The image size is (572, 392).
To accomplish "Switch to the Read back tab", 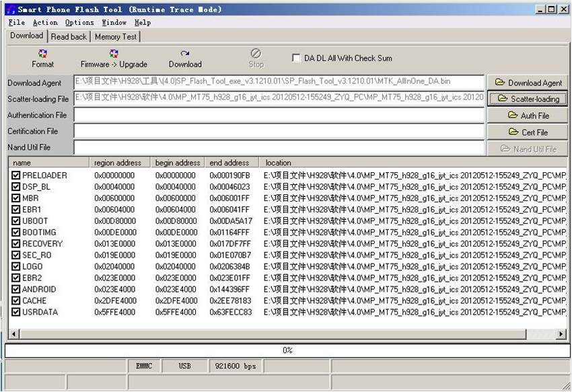I will pyautogui.click(x=69, y=37).
